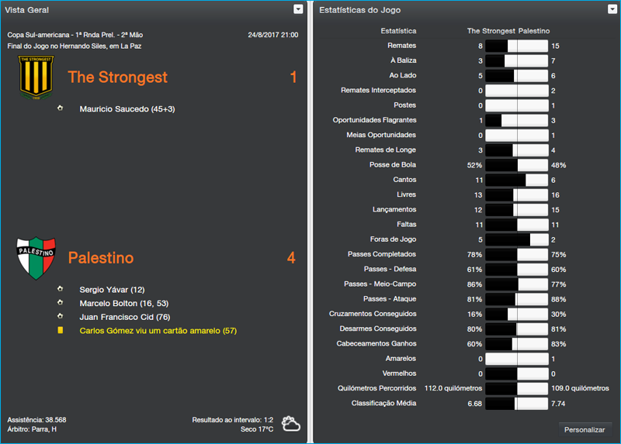Click the Quilómetros Percorridos label
Screen dimensions: 621x444
point(376,388)
